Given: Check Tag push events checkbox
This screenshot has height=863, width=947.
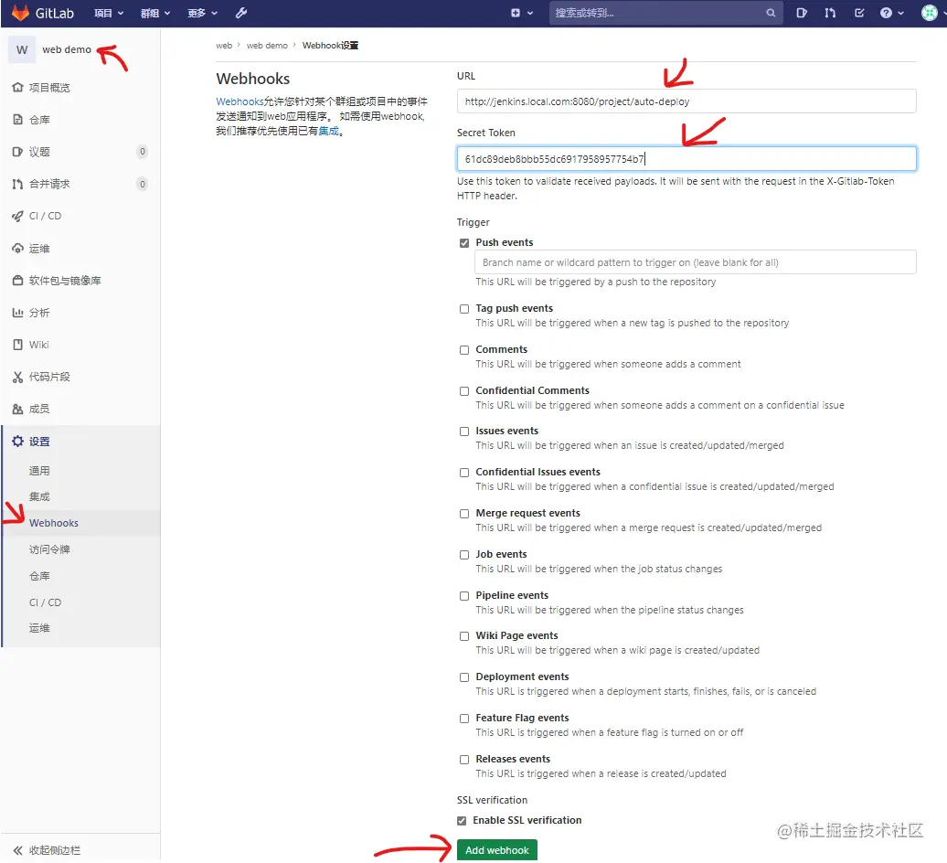Looking at the screenshot, I should [x=463, y=309].
